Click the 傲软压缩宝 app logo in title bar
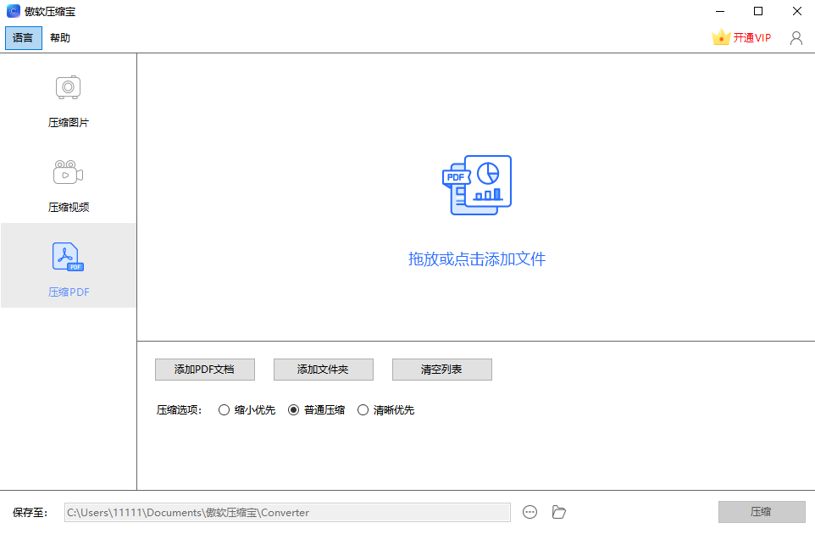 click(13, 11)
